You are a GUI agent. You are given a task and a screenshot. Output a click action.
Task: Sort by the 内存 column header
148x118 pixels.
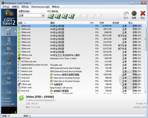click(x=105, y=23)
